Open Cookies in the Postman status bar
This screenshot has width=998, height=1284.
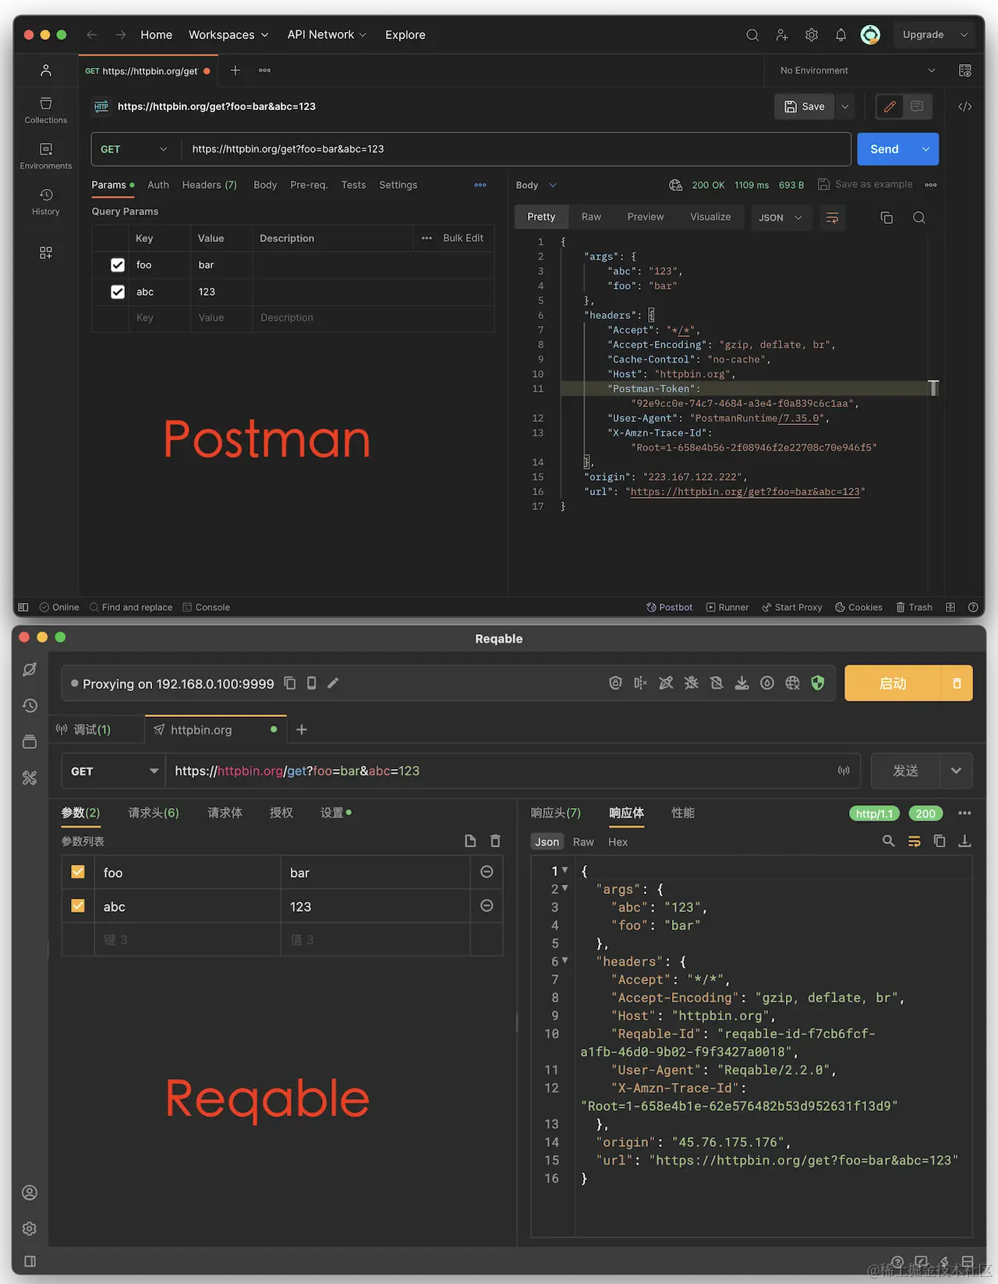[x=858, y=608]
